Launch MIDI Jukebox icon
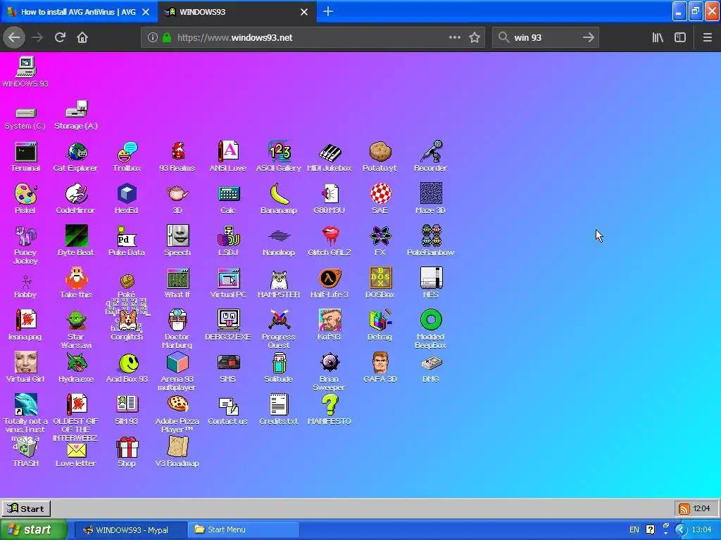Image resolution: width=721 pixels, height=540 pixels. point(330,157)
